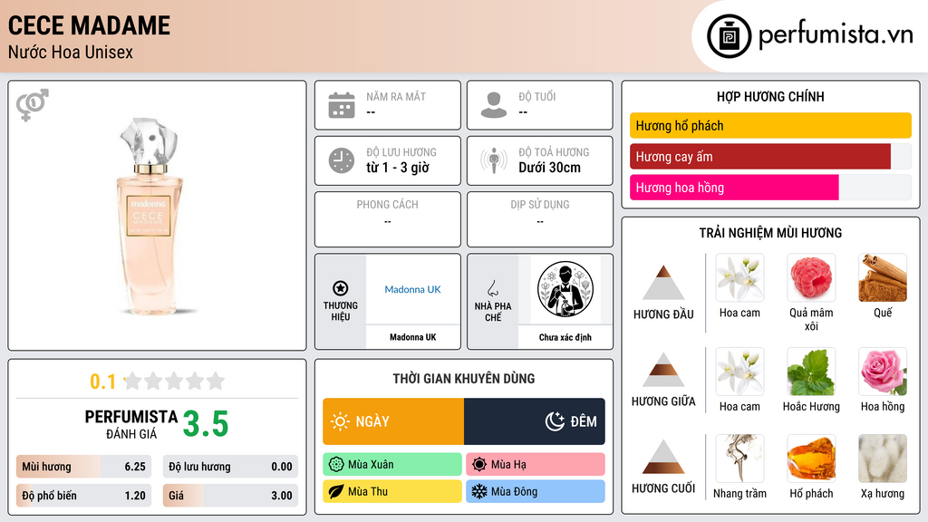Click the Phong cách card
This screenshot has width=928, height=522.
(x=388, y=219)
